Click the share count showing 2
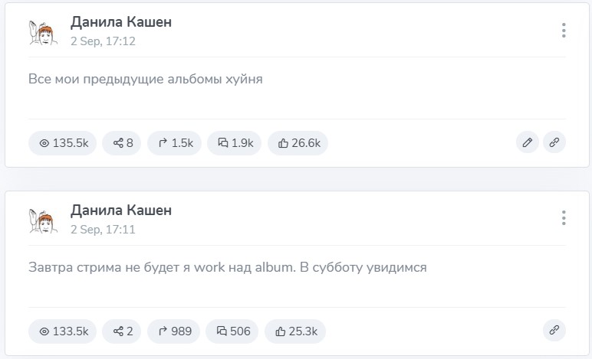592x359 pixels. [x=122, y=331]
